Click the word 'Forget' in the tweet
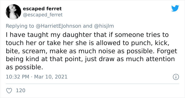Viewport: 185px width, 98px height. 167,51
